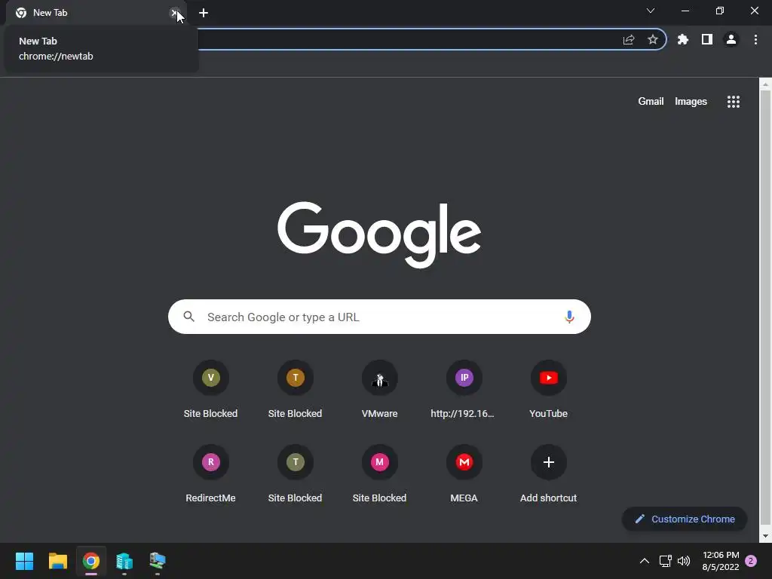Open the http://192.16... shortcut

tap(464, 390)
